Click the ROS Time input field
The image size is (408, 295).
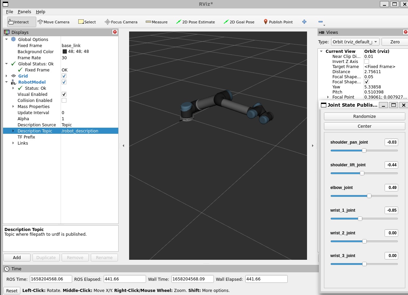click(51, 279)
